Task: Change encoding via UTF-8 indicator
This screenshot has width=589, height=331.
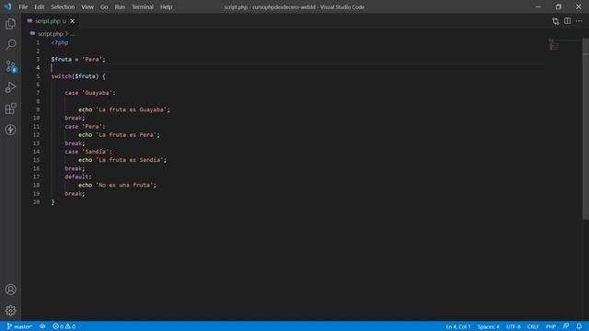Action: 514,326
